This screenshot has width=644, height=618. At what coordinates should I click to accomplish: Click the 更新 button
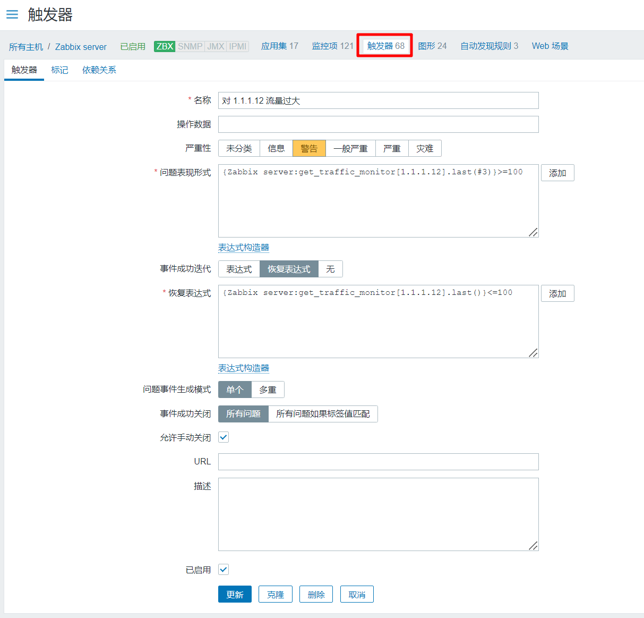coord(235,595)
